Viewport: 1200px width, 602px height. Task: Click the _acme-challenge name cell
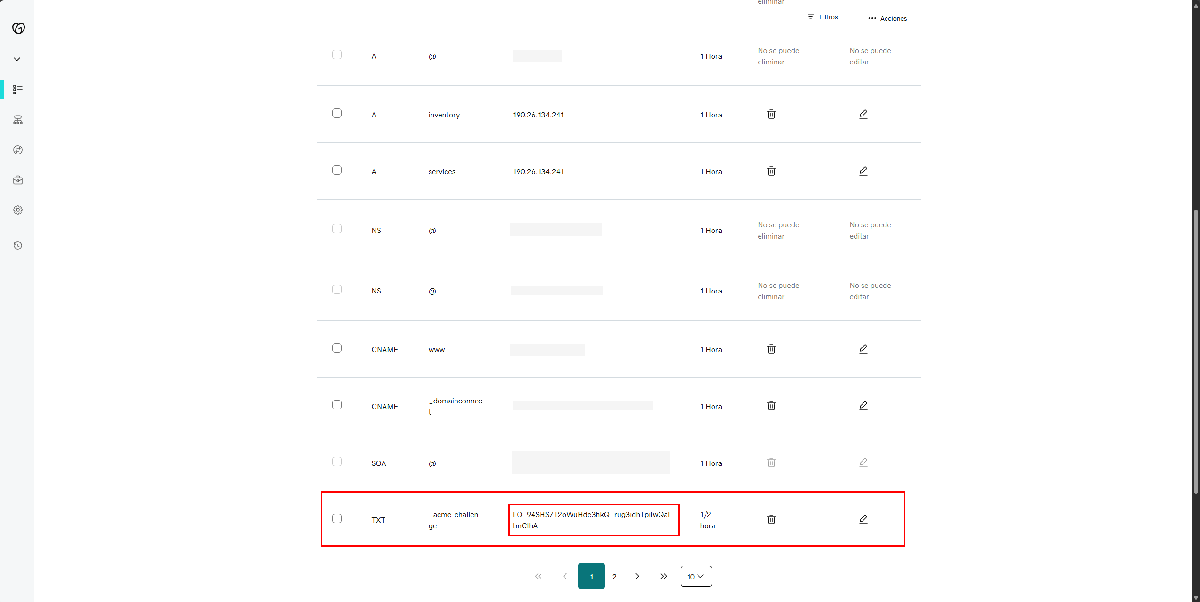coord(453,520)
